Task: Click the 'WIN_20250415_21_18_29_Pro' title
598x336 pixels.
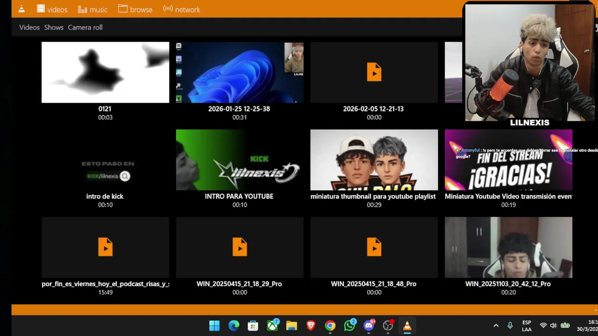Action: pos(239,284)
